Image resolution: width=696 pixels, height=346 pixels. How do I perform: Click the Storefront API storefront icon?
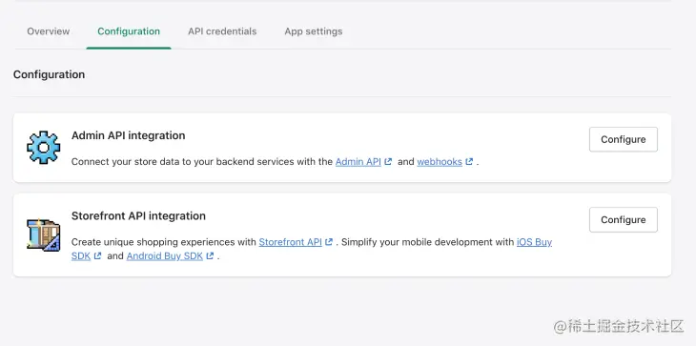click(x=44, y=235)
